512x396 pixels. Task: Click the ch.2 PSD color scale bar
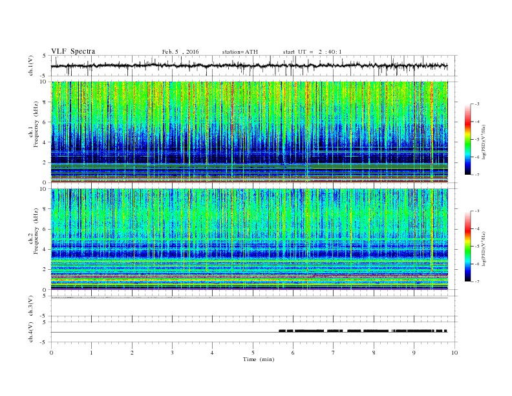coord(467,246)
